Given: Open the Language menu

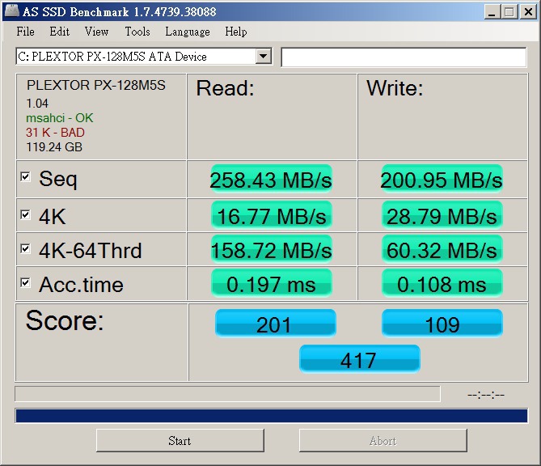Looking at the screenshot, I should tap(188, 32).
